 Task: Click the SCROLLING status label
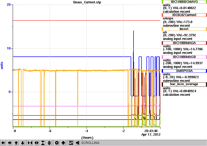90,143
